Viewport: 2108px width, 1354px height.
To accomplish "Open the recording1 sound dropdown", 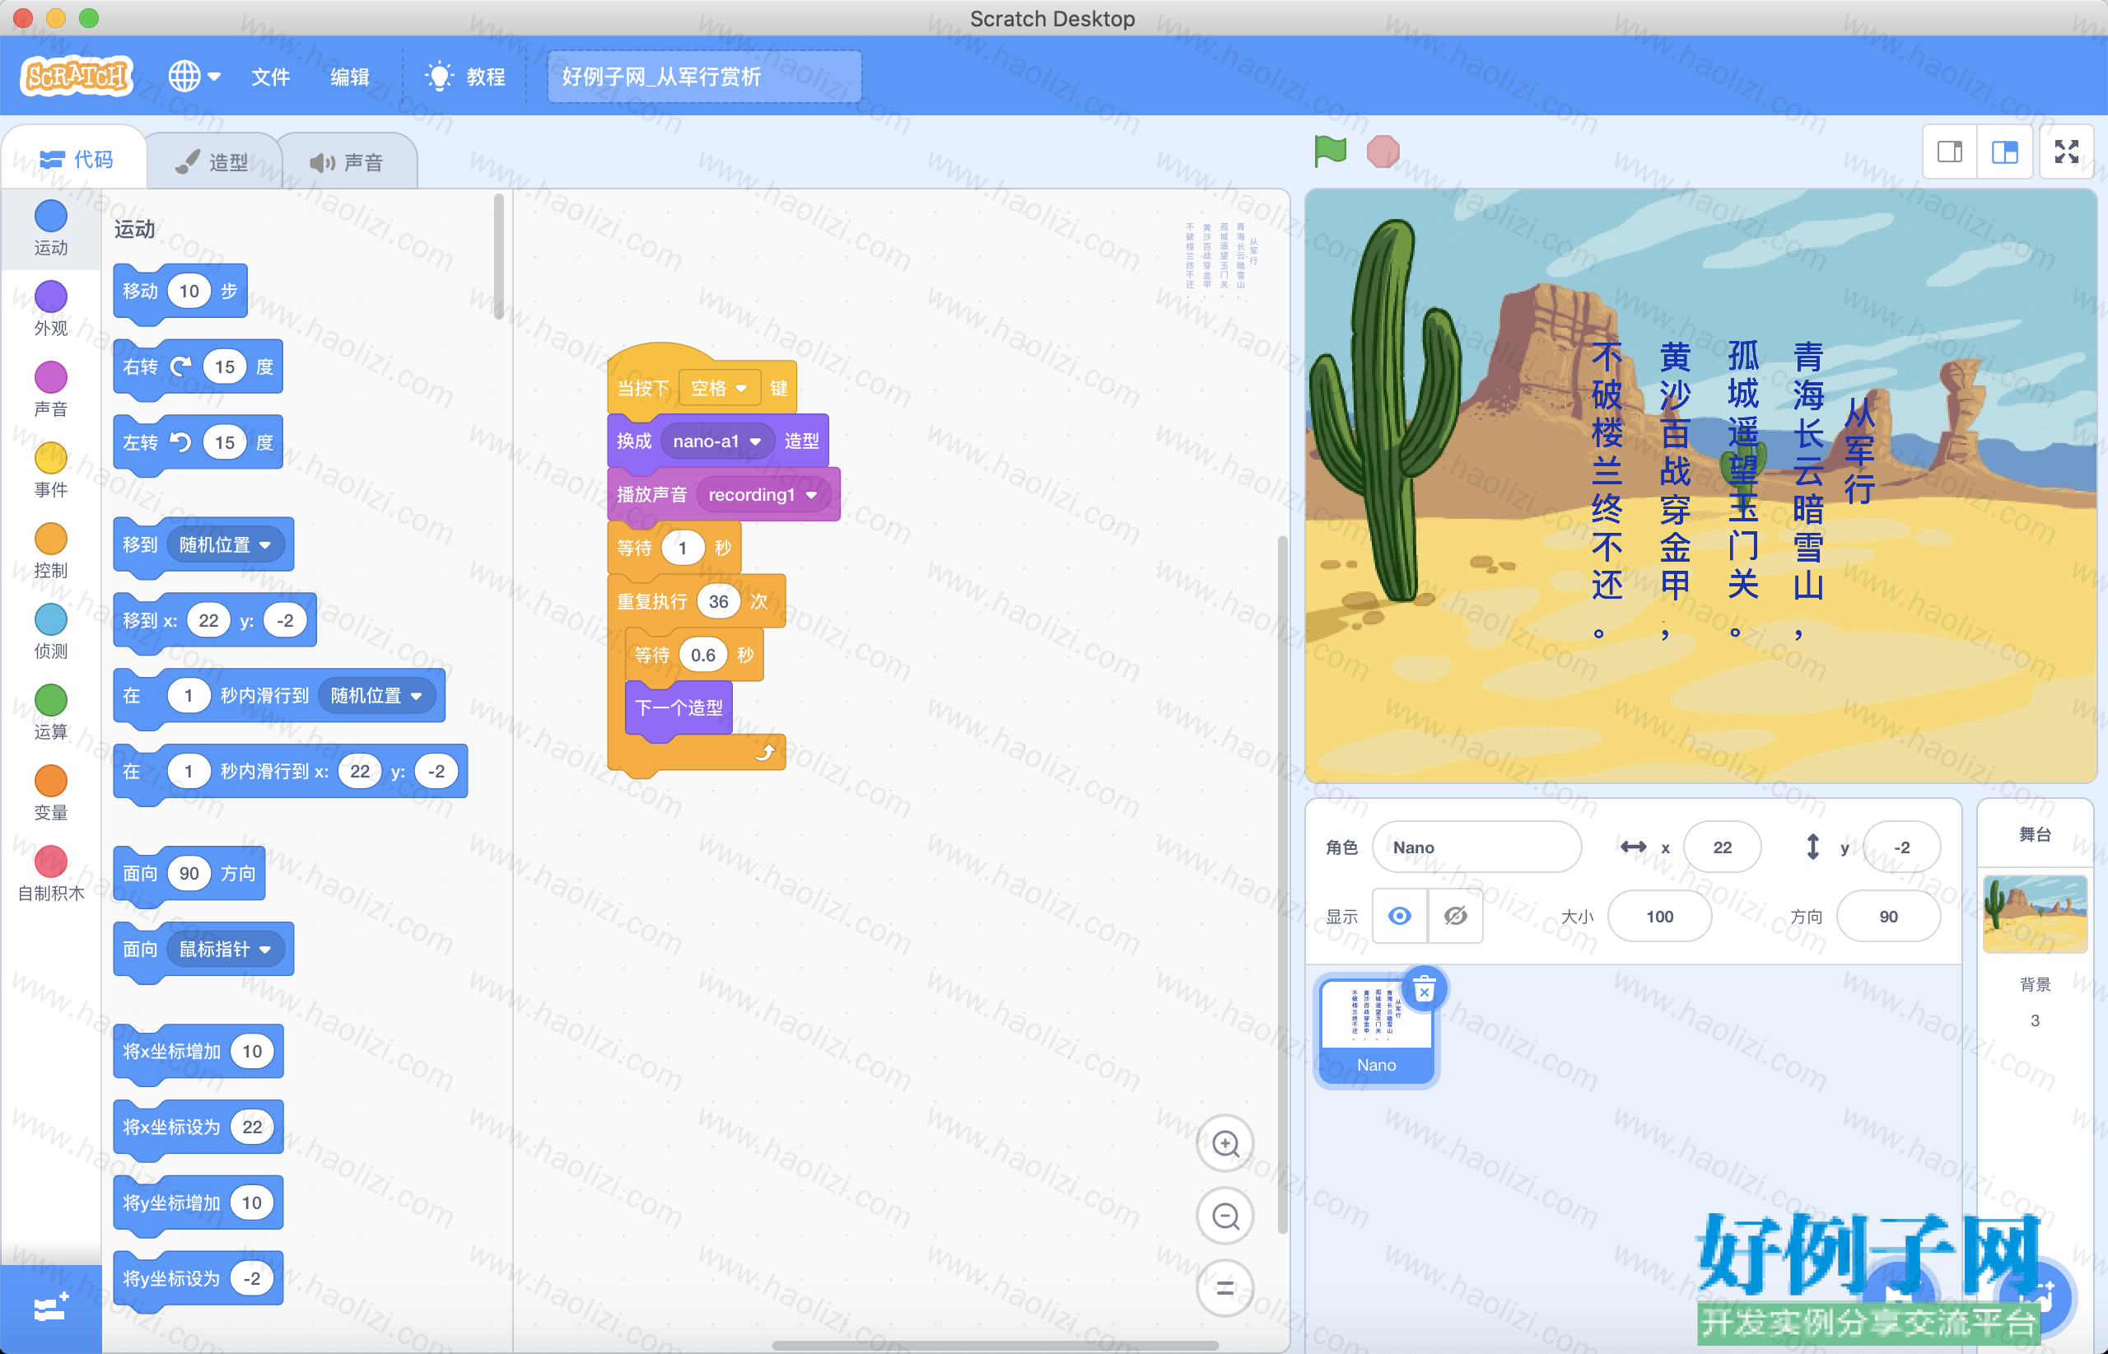I will pos(763,494).
